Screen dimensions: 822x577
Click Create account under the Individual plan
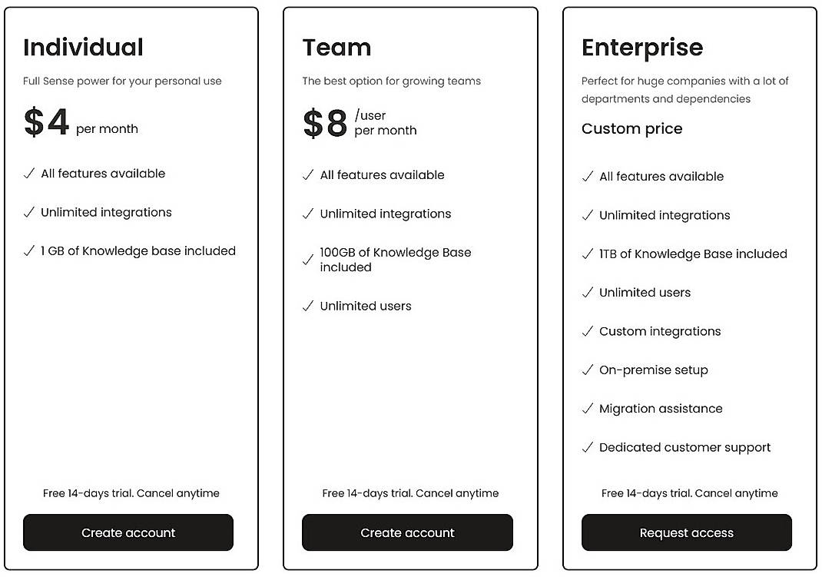[x=128, y=532]
